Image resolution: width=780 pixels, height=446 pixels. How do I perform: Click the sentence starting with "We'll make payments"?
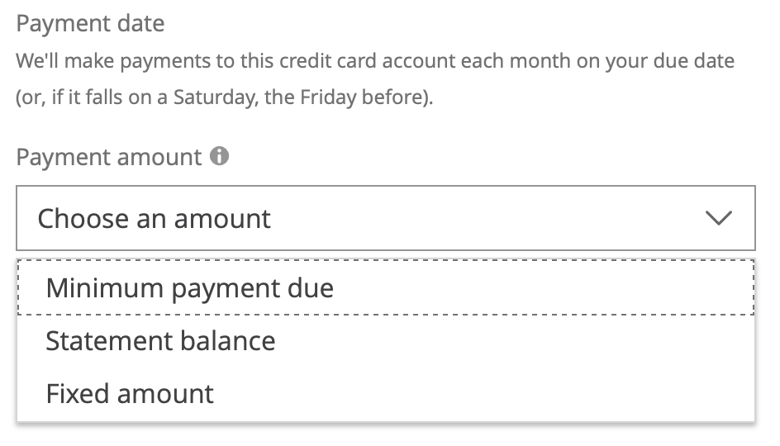(375, 62)
